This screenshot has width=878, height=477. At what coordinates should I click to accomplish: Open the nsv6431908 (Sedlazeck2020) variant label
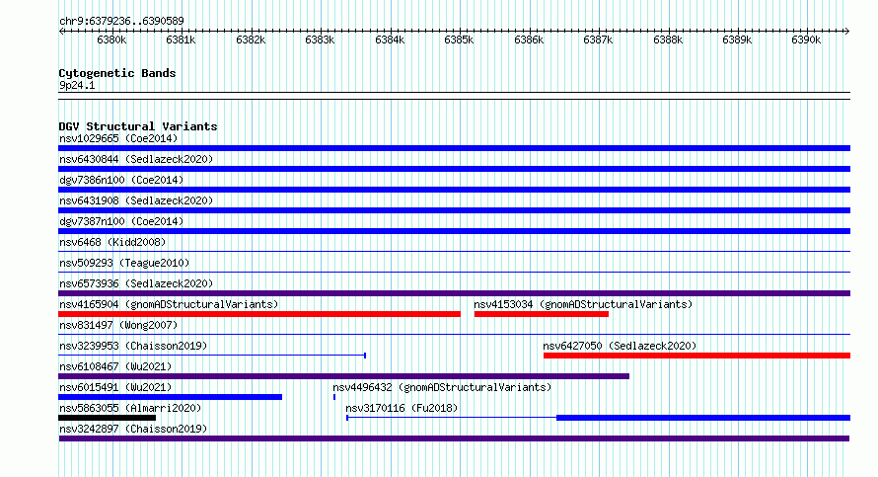pyautogui.click(x=136, y=200)
